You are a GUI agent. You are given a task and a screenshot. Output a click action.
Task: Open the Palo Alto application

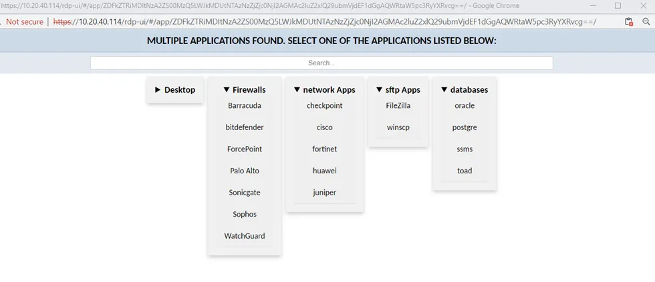[x=245, y=171]
